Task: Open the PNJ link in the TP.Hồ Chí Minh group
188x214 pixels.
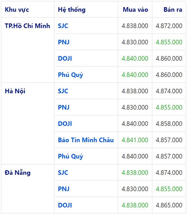Action: (x=63, y=42)
